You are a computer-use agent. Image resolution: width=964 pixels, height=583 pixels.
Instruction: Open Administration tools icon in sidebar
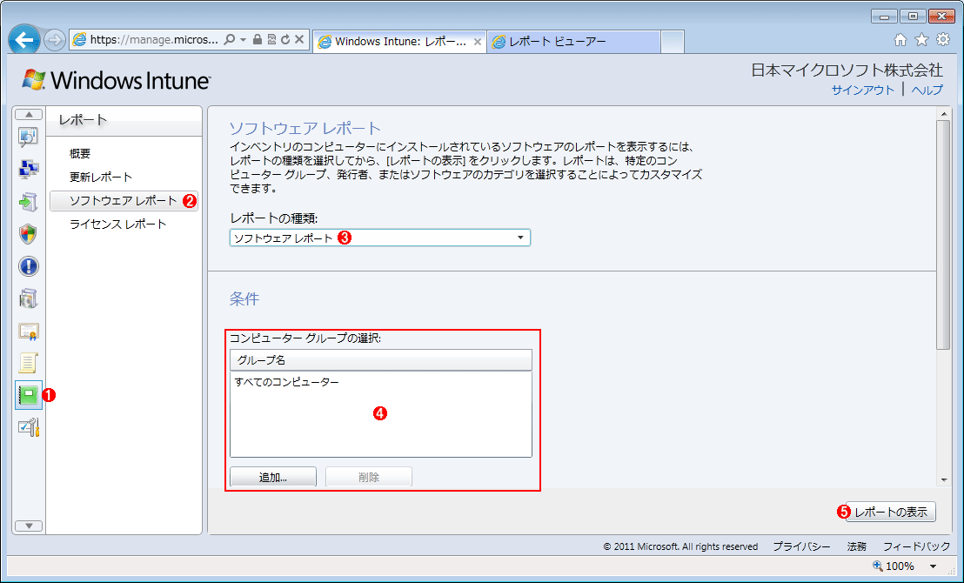pos(29,427)
